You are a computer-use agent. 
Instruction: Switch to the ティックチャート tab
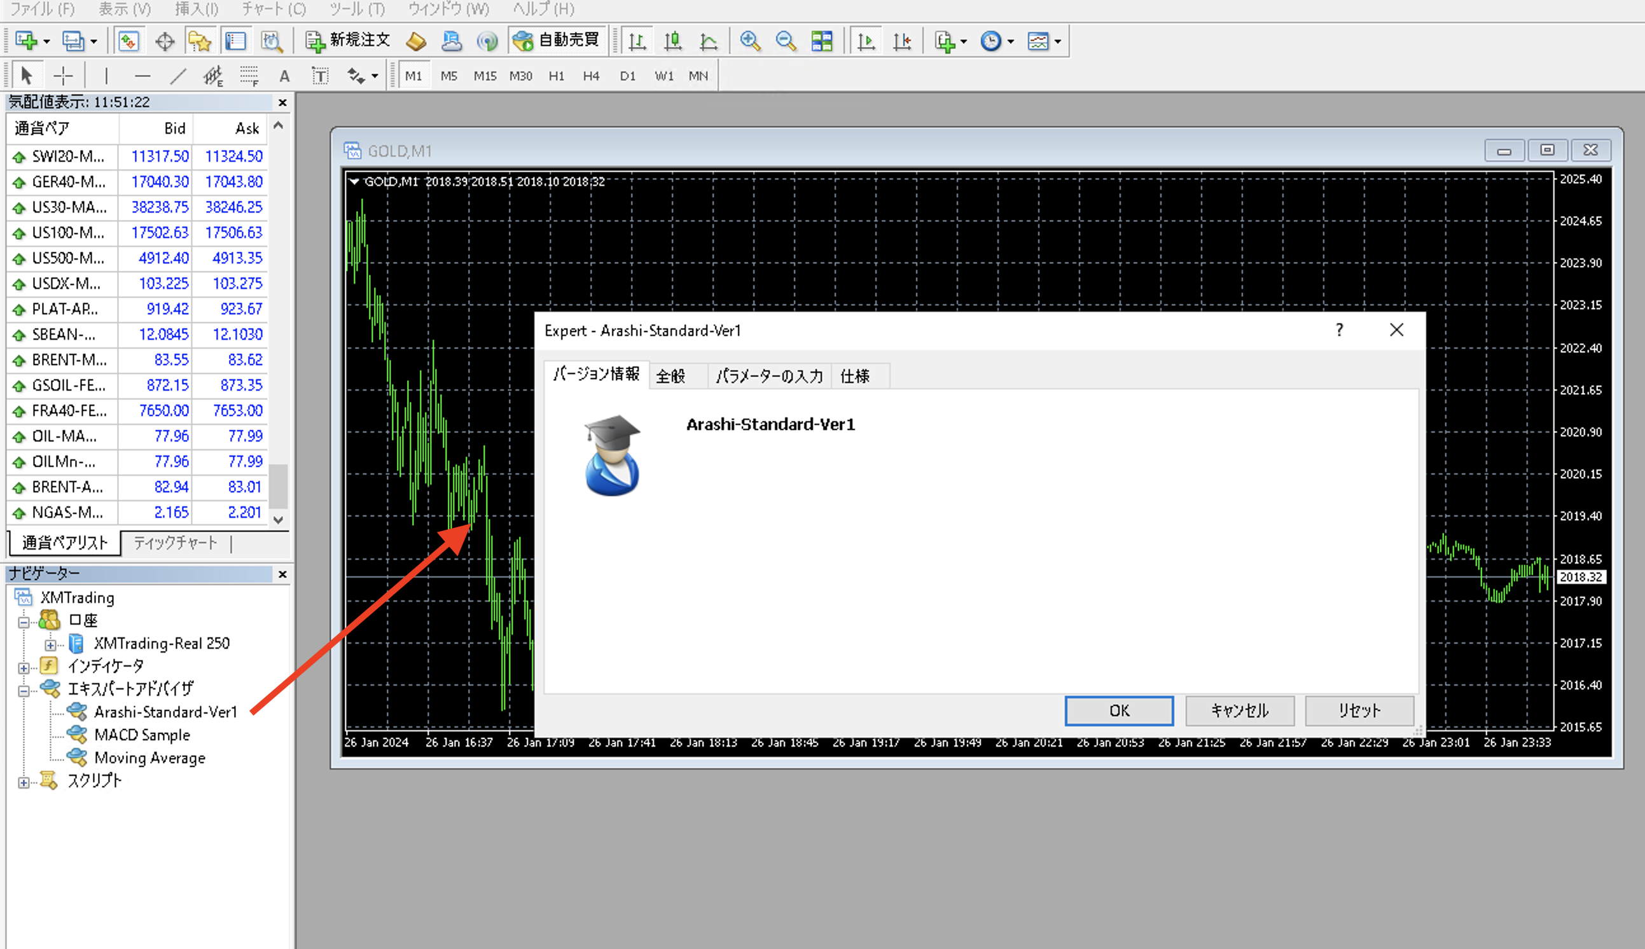pos(176,543)
